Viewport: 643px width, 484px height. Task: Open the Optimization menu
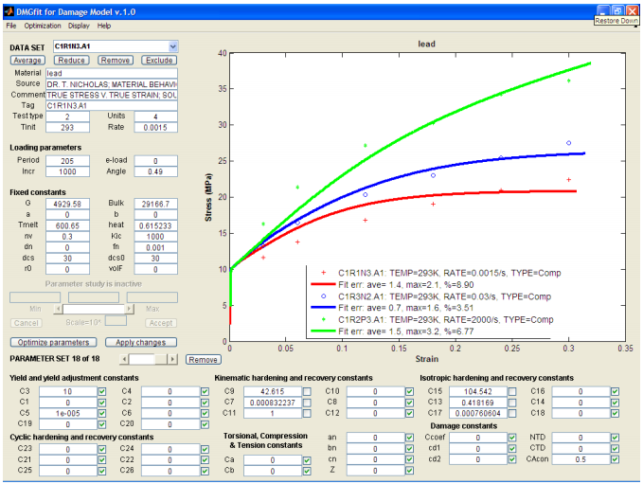(42, 26)
